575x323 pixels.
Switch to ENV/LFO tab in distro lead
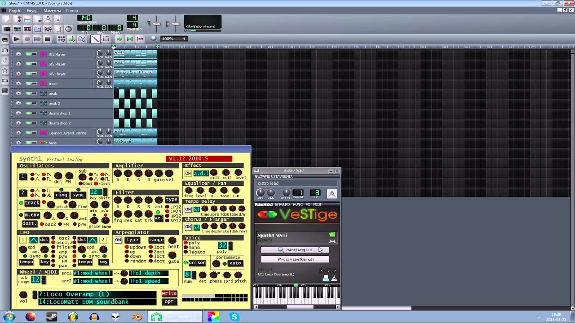pos(283,205)
